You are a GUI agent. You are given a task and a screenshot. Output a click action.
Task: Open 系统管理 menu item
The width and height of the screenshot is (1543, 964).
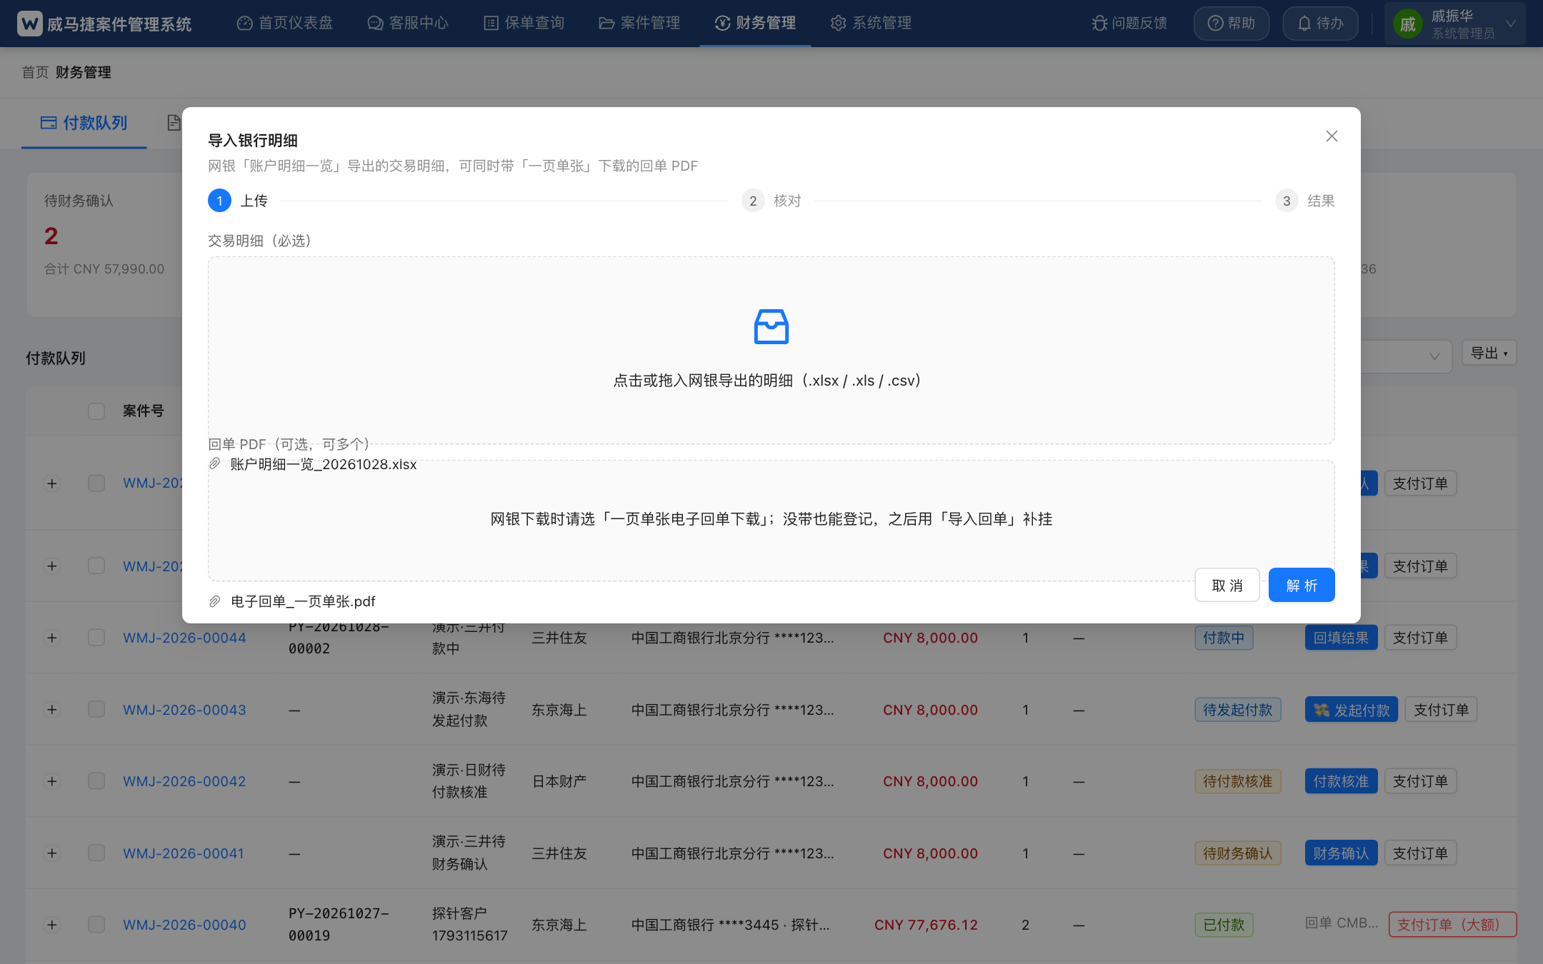click(871, 24)
